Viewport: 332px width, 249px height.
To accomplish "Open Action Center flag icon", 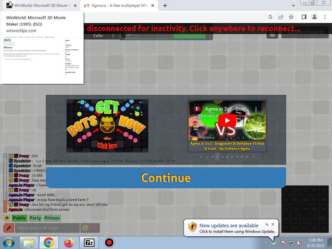I will coord(284,243).
